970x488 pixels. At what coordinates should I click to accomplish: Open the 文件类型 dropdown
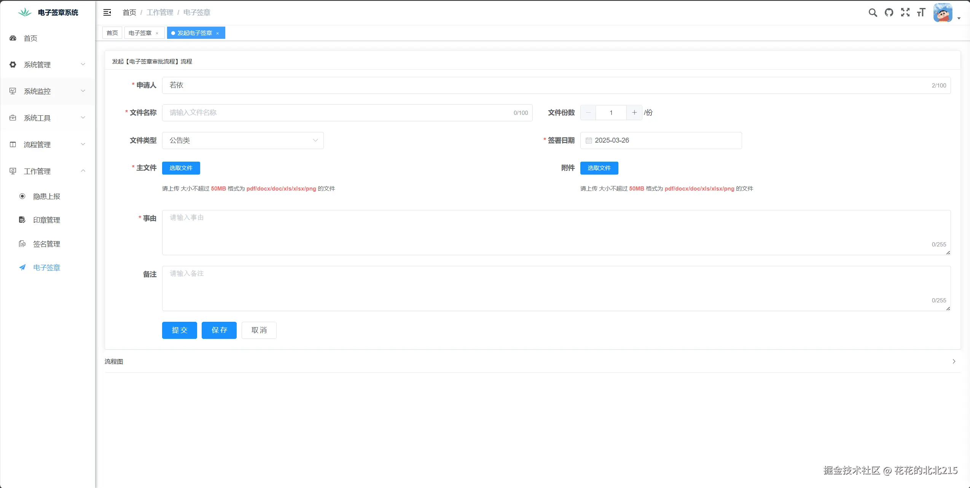[243, 141]
